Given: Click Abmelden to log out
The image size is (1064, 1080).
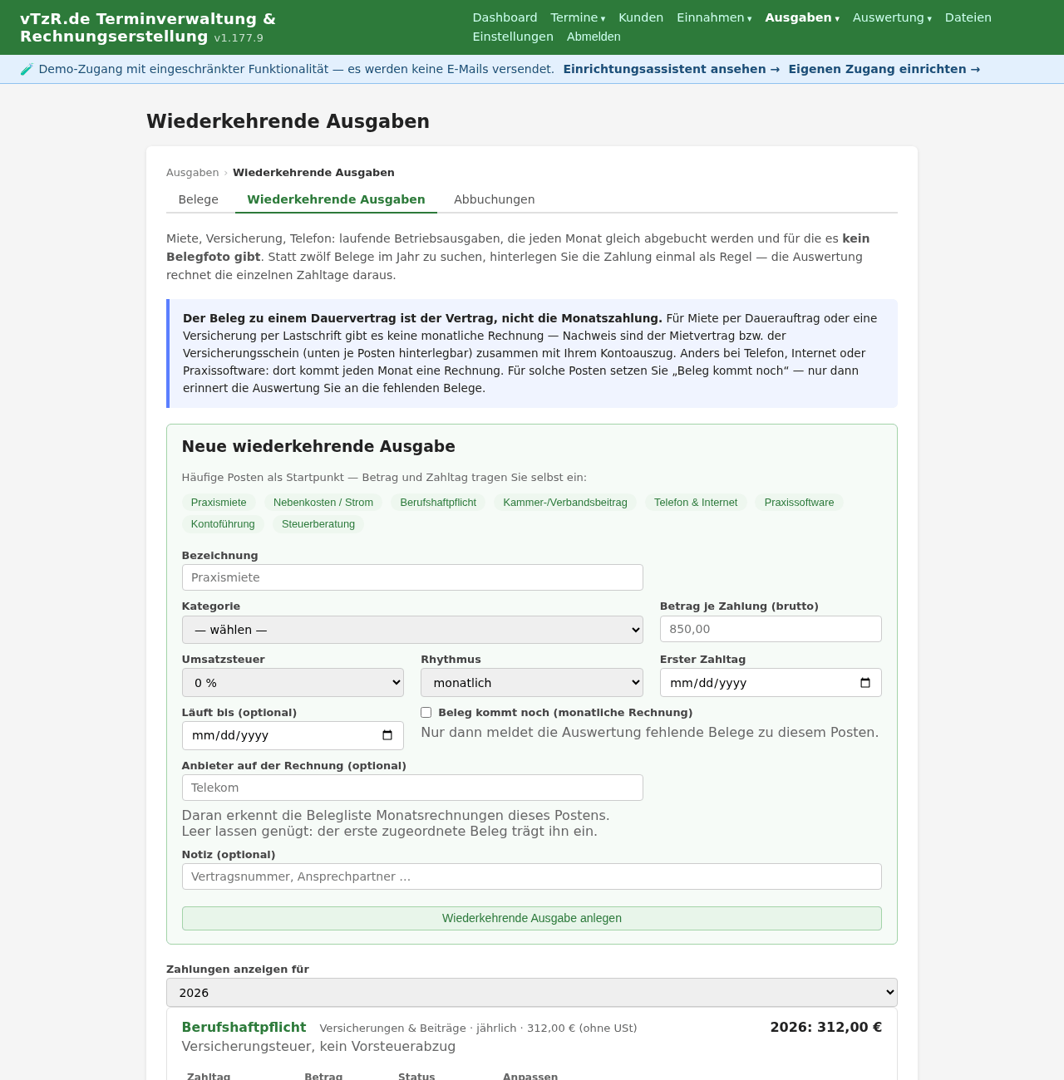Looking at the screenshot, I should [594, 37].
